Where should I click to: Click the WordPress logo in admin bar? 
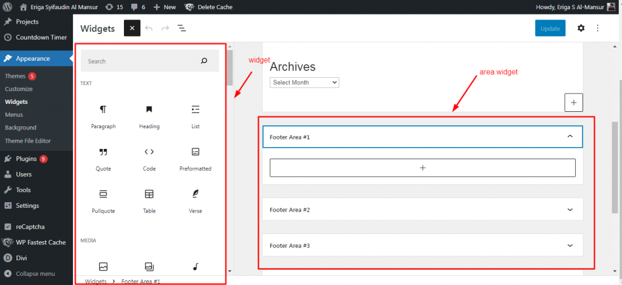click(x=7, y=7)
